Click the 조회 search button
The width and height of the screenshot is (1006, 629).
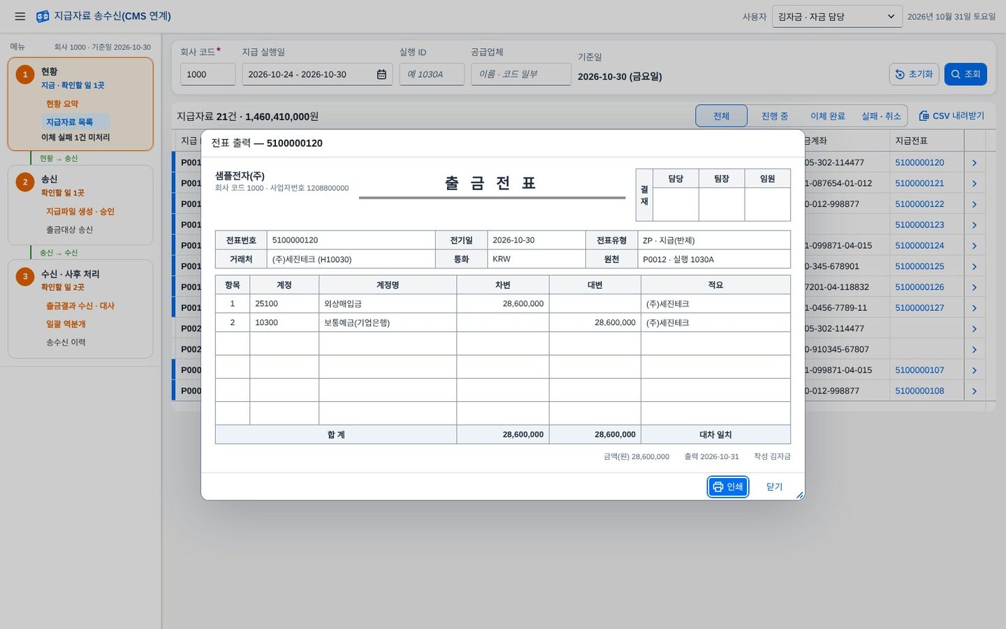tap(965, 74)
